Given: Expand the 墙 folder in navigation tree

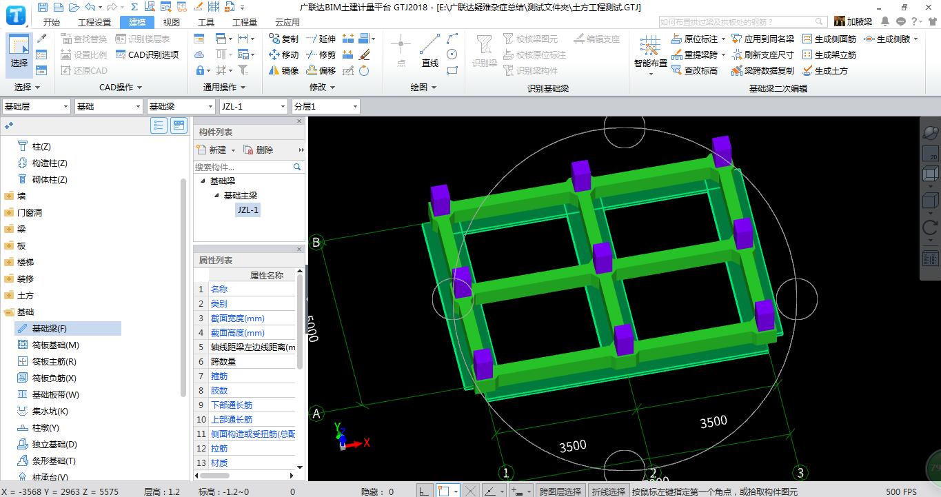Looking at the screenshot, I should click(x=9, y=196).
